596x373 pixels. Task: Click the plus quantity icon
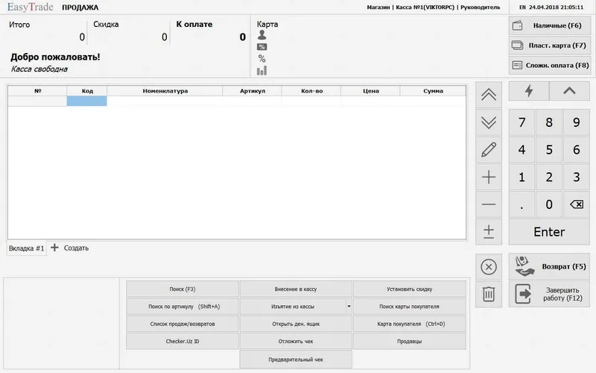(x=489, y=177)
